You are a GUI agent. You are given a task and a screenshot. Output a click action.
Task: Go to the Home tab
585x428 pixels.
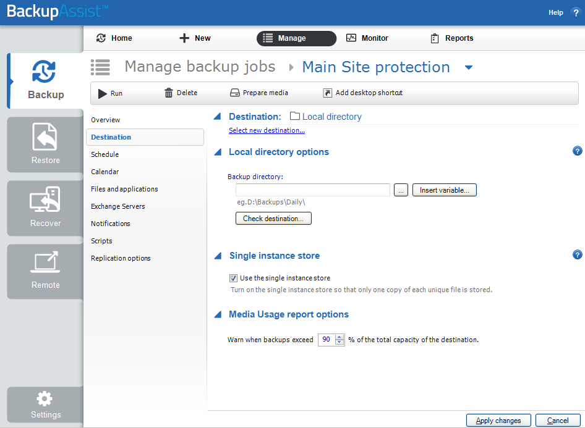pyautogui.click(x=114, y=38)
